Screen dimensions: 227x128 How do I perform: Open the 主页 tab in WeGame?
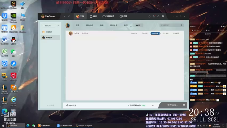80,16
